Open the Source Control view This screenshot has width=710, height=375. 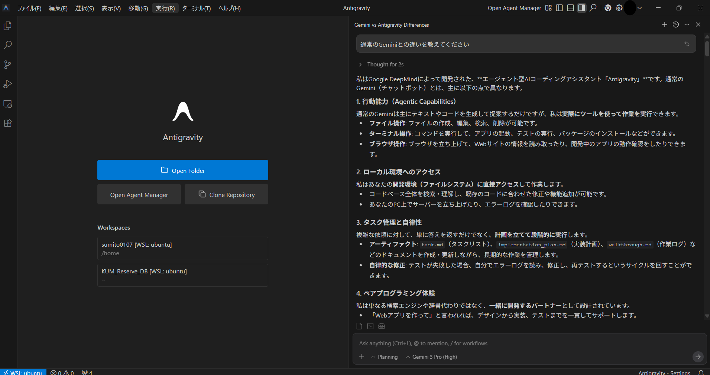pos(8,65)
